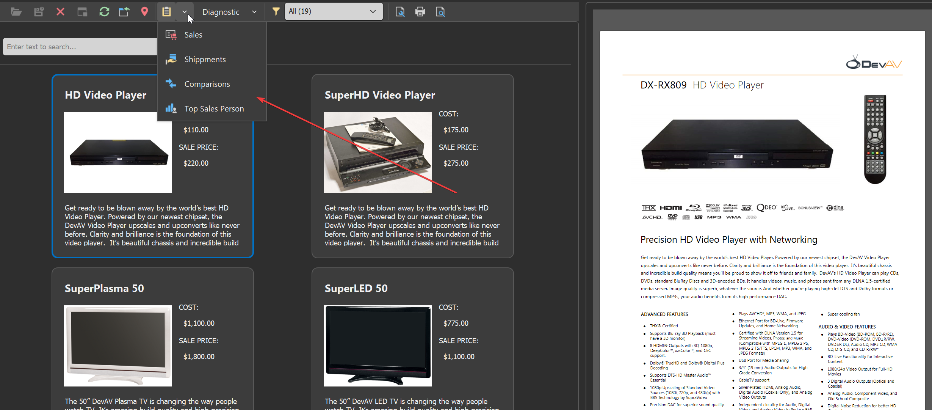
Task: Choose Sales from the reports menu
Action: click(x=193, y=35)
